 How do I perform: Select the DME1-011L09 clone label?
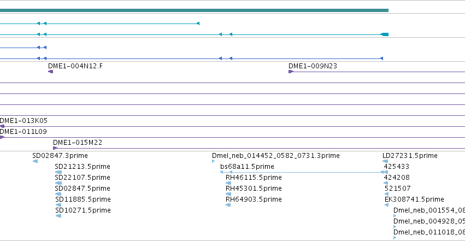click(x=23, y=132)
